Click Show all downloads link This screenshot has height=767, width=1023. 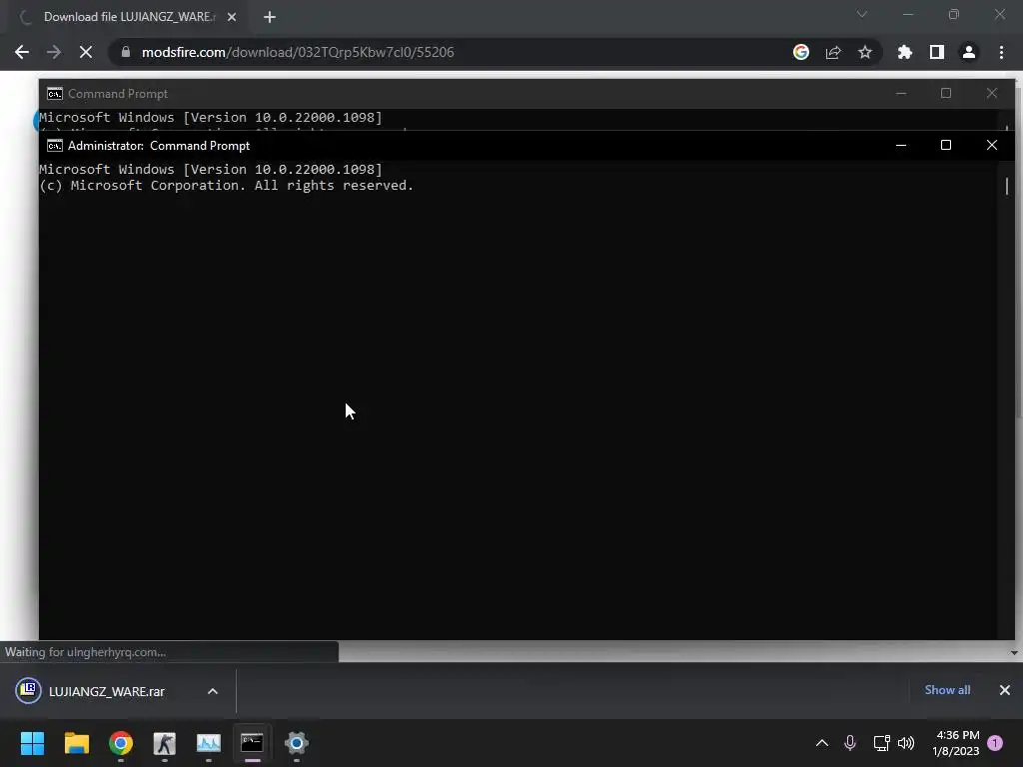pyautogui.click(x=947, y=690)
